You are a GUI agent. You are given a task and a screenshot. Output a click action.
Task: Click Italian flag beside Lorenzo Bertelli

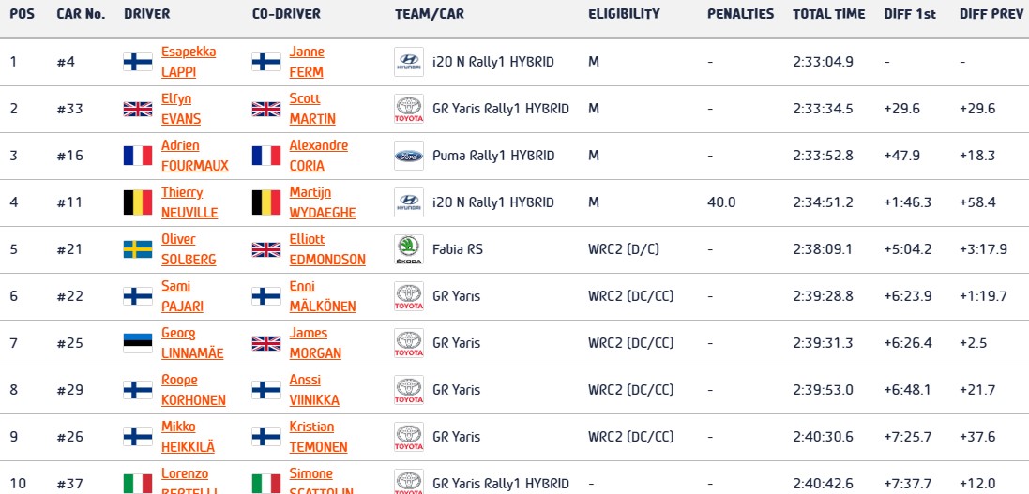138,482
